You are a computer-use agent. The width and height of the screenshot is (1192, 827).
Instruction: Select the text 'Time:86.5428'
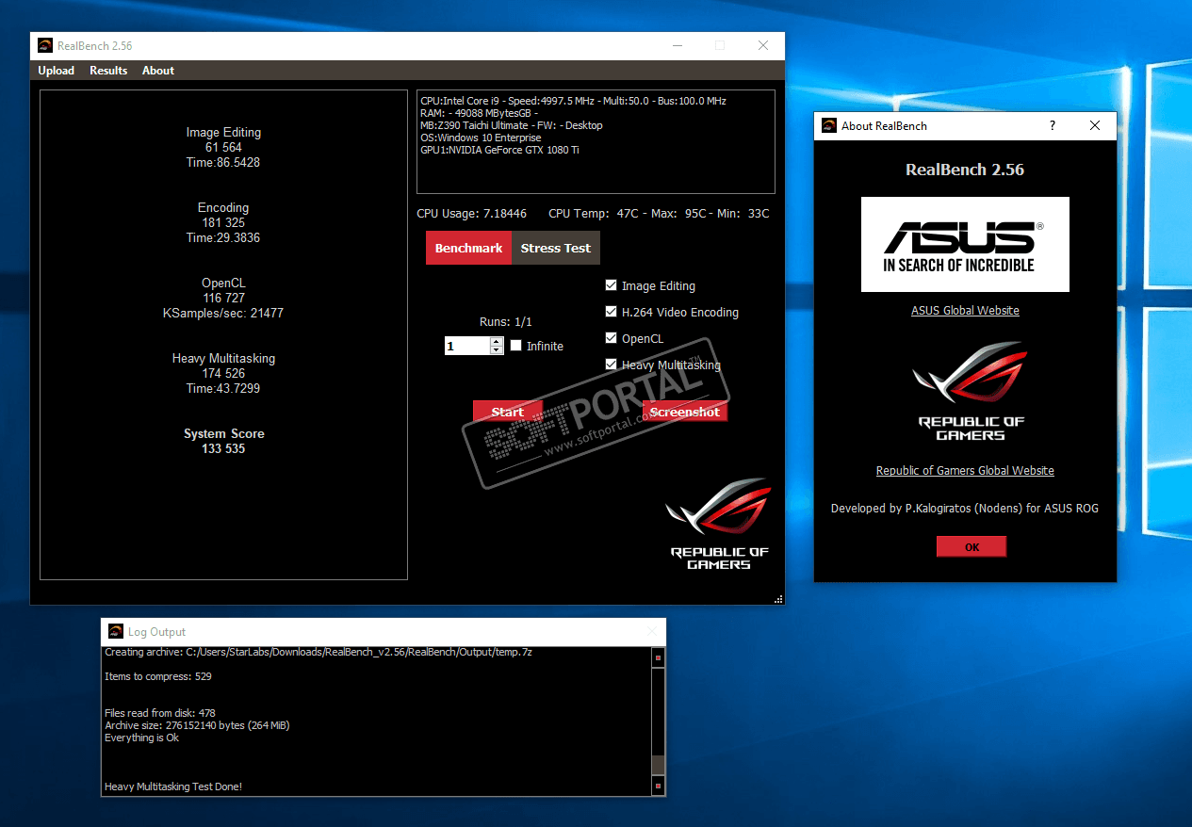tap(223, 162)
